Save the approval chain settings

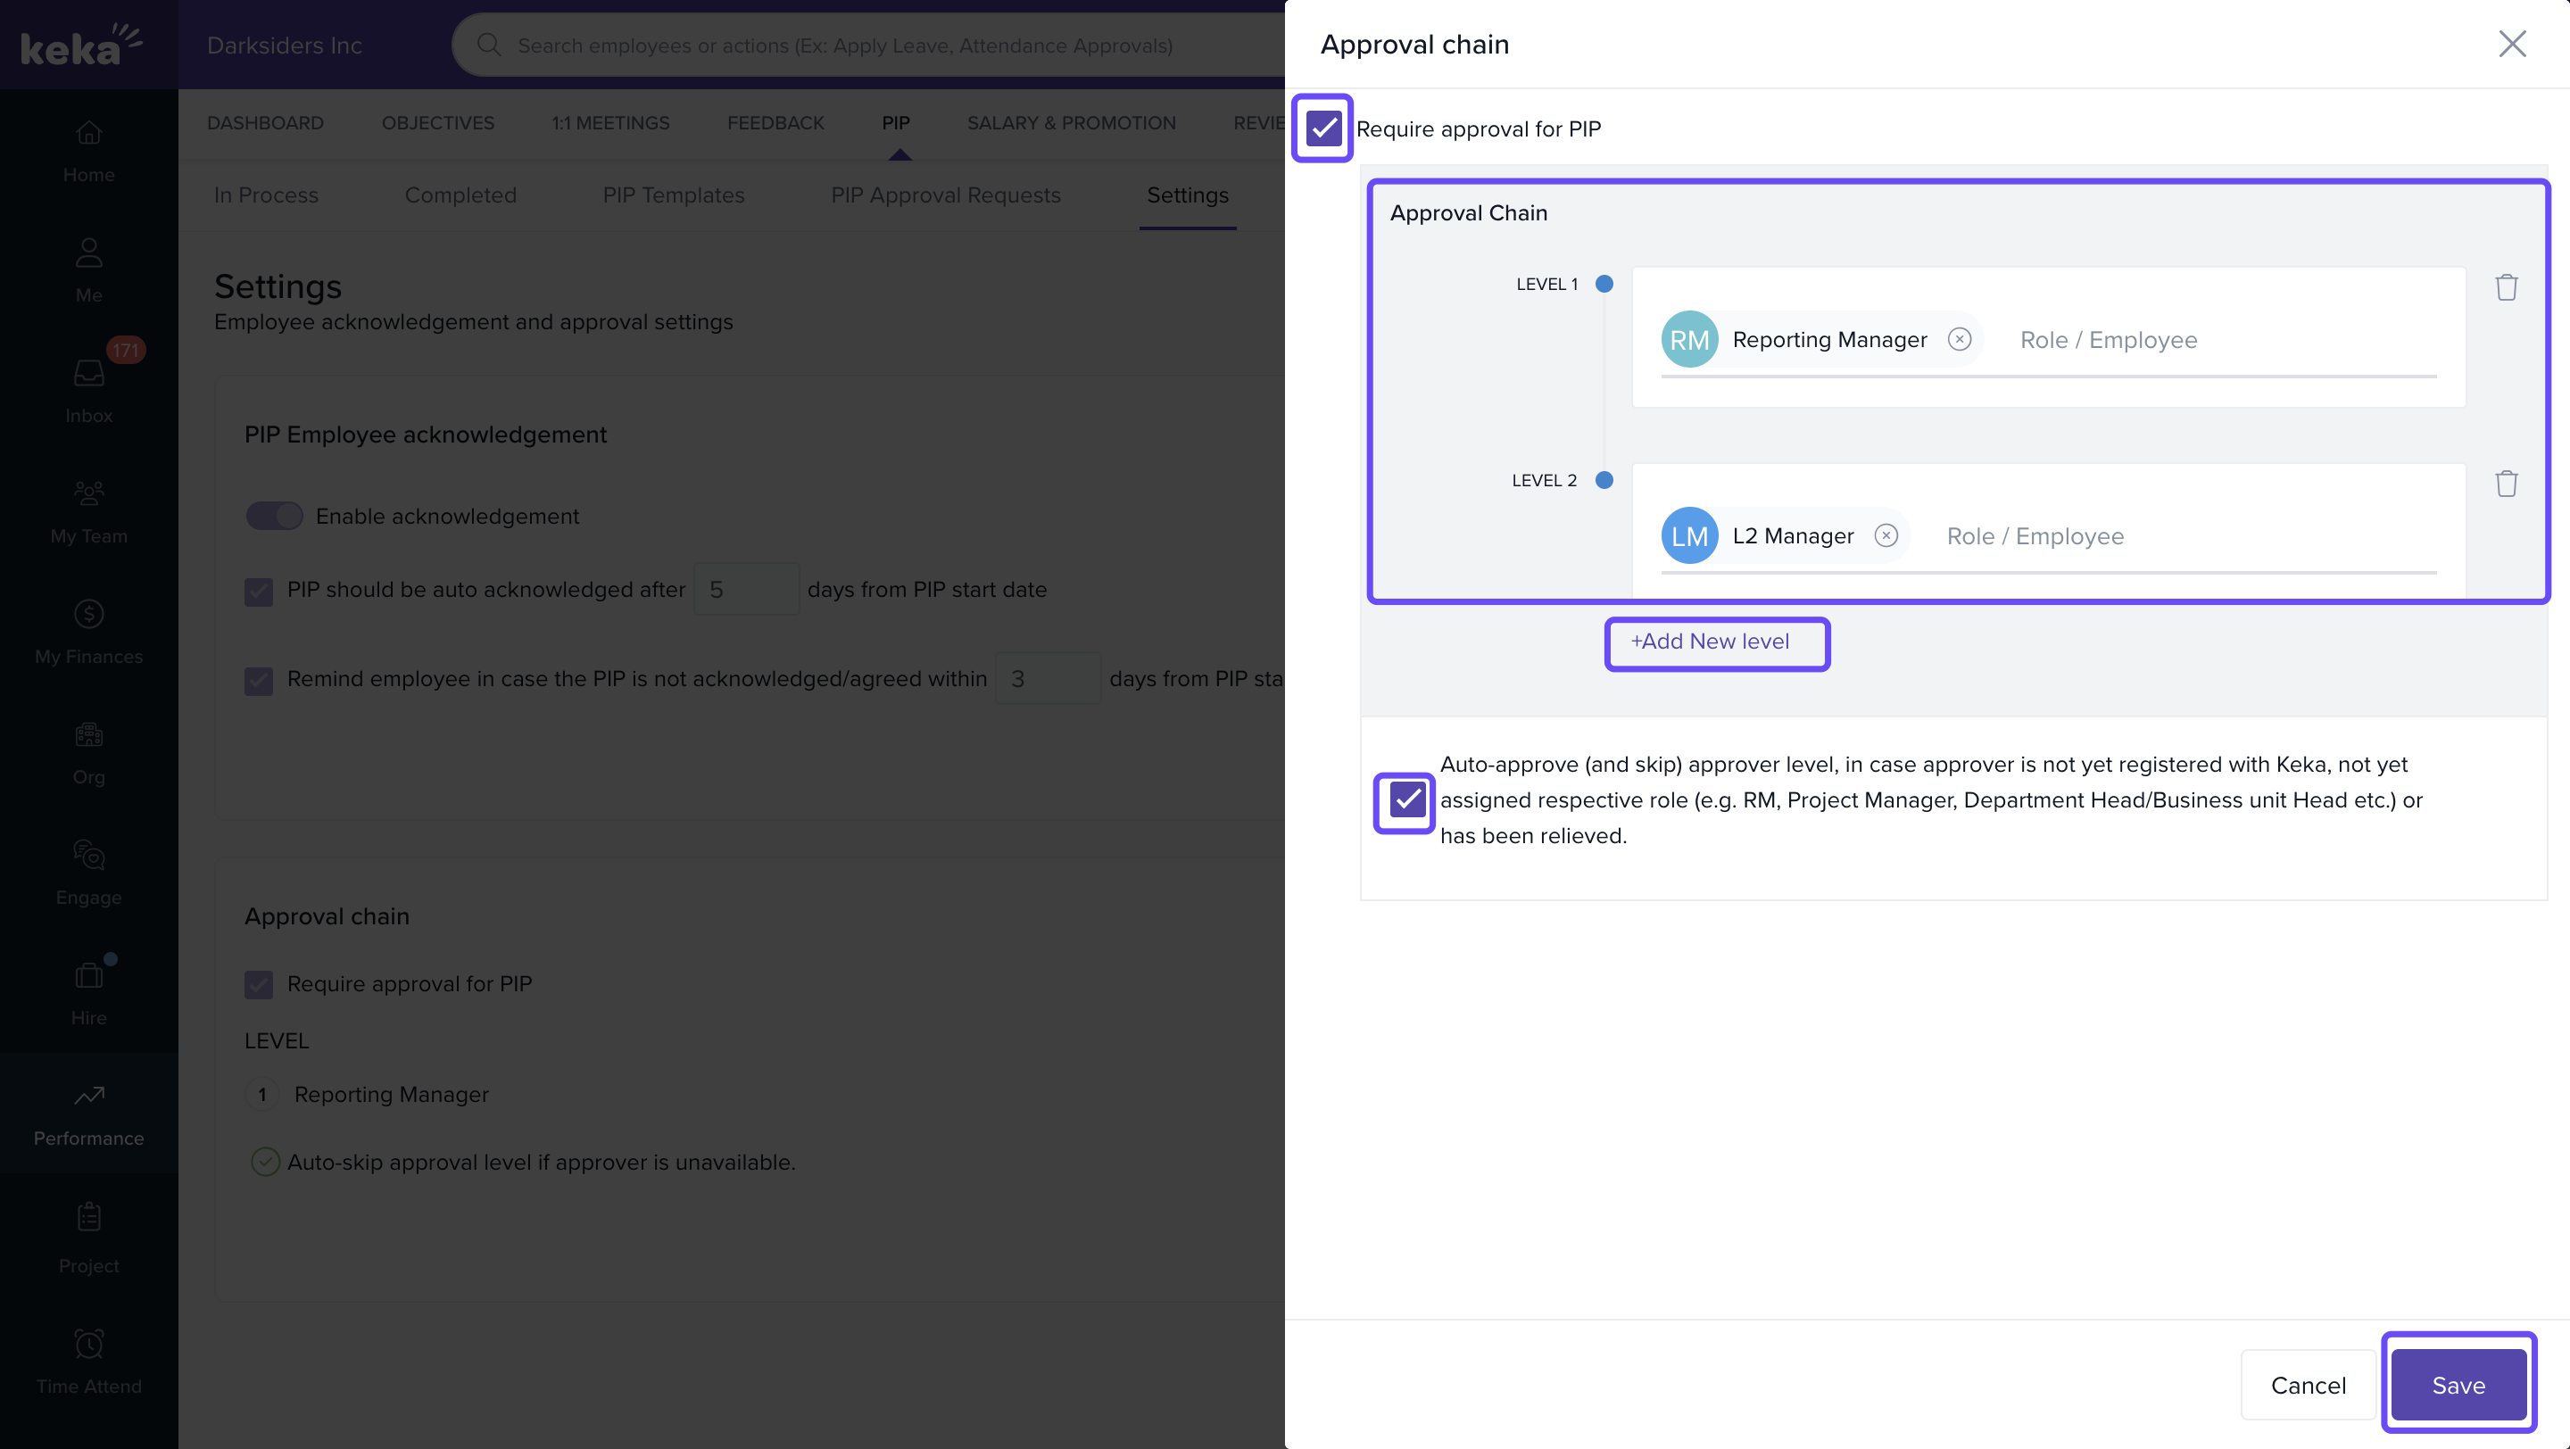(2458, 1384)
